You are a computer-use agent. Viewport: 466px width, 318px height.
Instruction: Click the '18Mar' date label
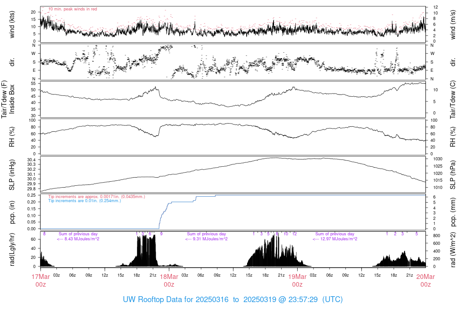[x=169, y=277]
